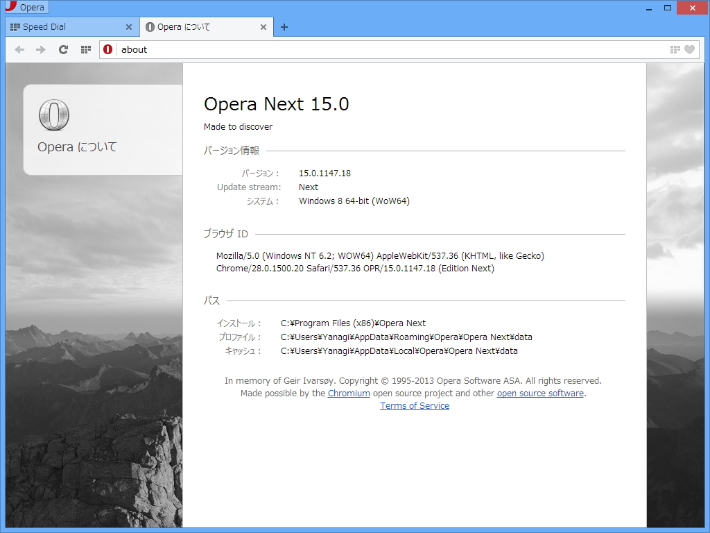Click the back navigation arrow
Viewport: 710px width, 533px height.
19,49
